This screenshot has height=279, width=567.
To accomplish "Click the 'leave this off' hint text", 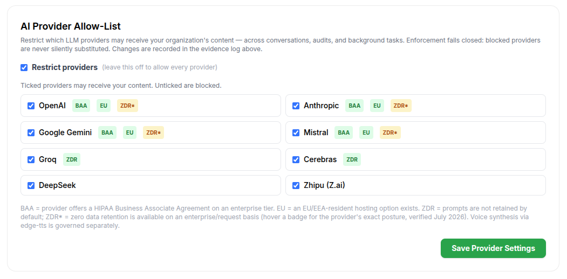I will [160, 67].
